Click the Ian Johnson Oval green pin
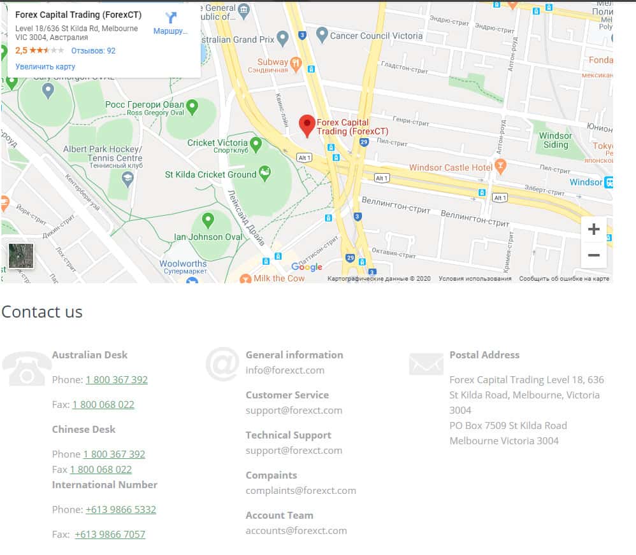This screenshot has width=636, height=555. [208, 220]
